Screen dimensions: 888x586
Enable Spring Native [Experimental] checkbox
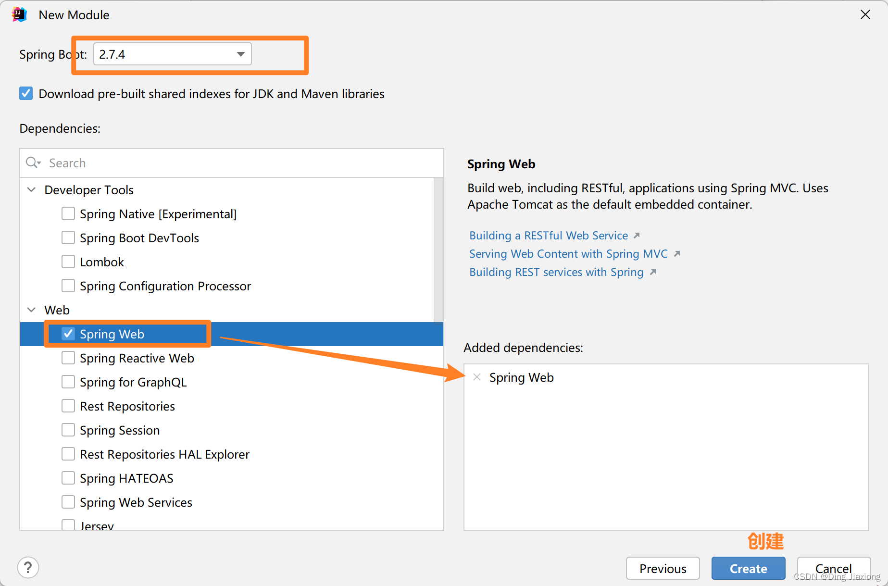pos(68,213)
